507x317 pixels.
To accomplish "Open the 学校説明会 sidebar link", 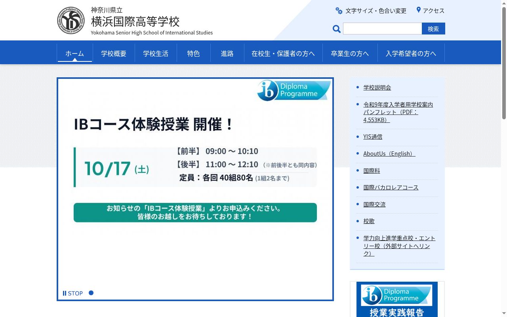I will [x=377, y=88].
